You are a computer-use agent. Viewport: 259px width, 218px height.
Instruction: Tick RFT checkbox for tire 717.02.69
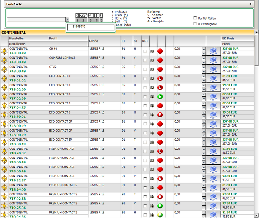pyautogui.click(x=145, y=97)
